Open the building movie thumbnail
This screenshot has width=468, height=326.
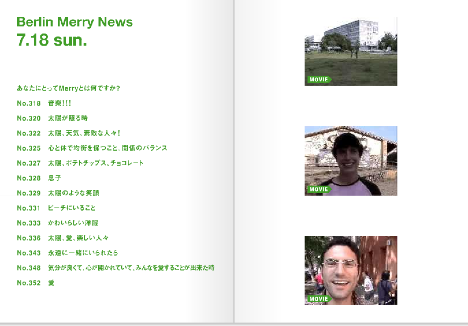tap(351, 51)
